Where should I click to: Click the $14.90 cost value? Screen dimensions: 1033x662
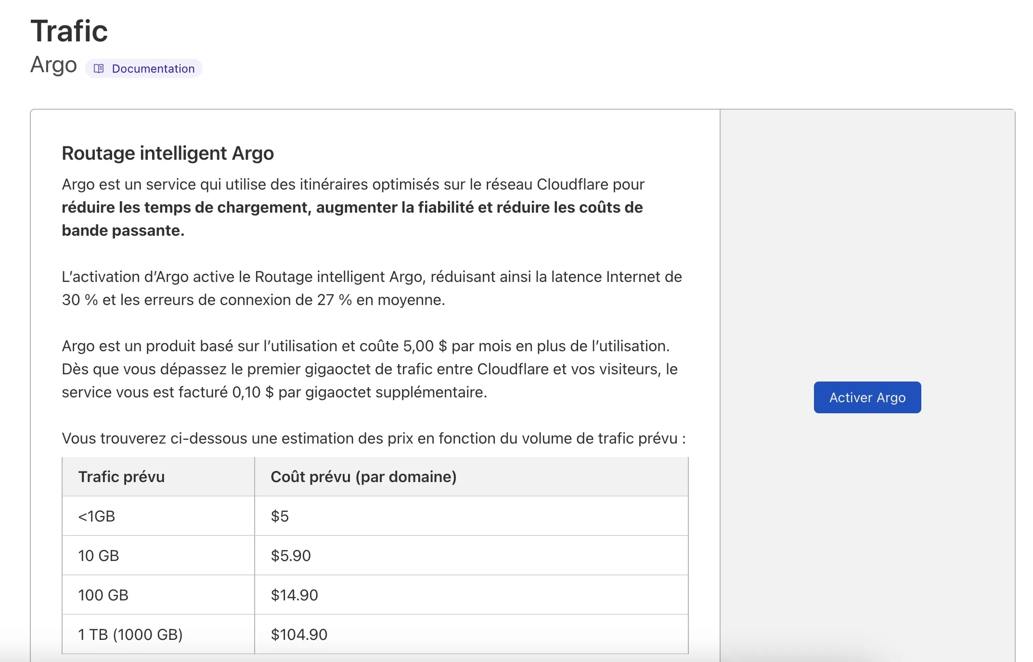pyautogui.click(x=294, y=595)
